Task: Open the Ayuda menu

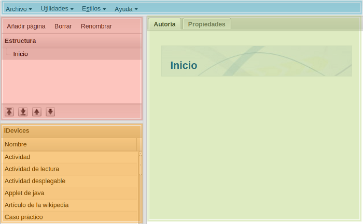Action: click(126, 9)
